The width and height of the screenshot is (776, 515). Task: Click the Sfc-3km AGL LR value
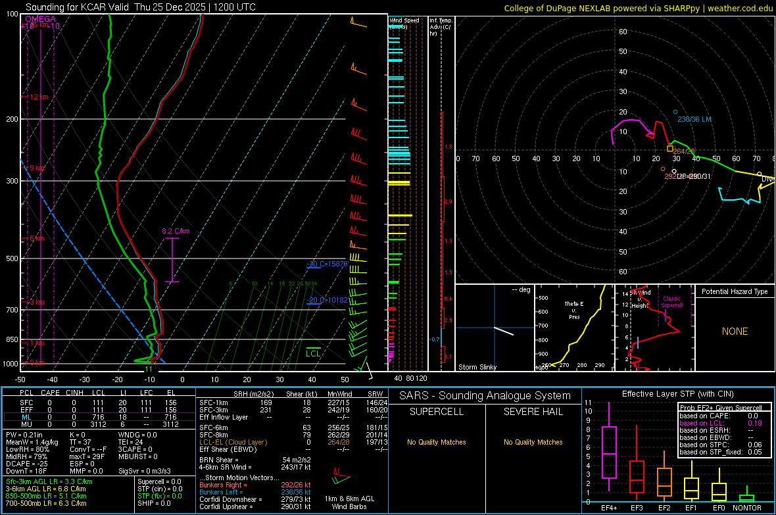(49, 481)
